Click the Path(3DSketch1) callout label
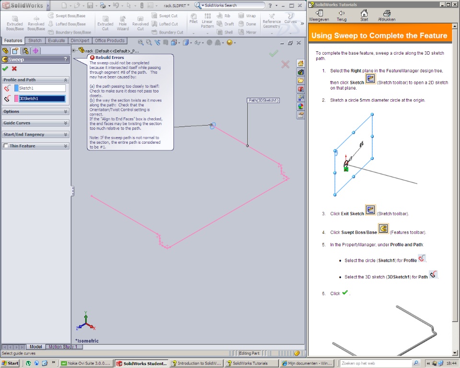Image resolution: width=460 pixels, height=368 pixels. coord(263,100)
